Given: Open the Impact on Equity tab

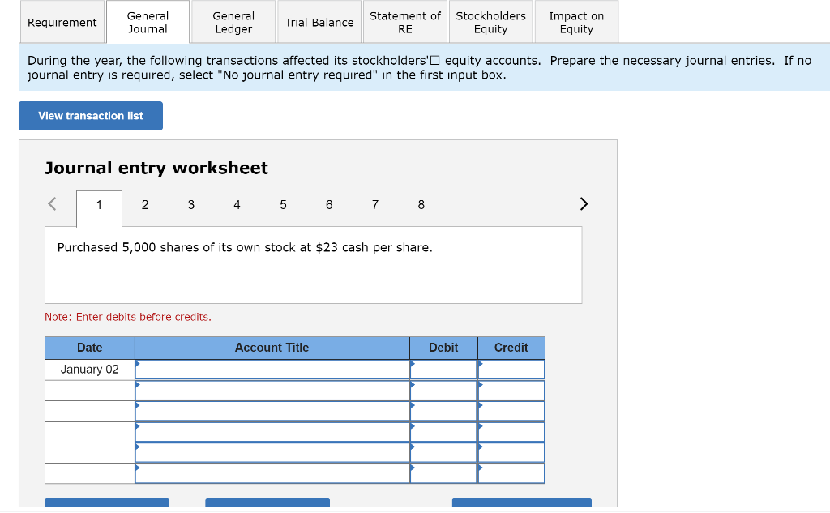Looking at the screenshot, I should click(x=576, y=22).
